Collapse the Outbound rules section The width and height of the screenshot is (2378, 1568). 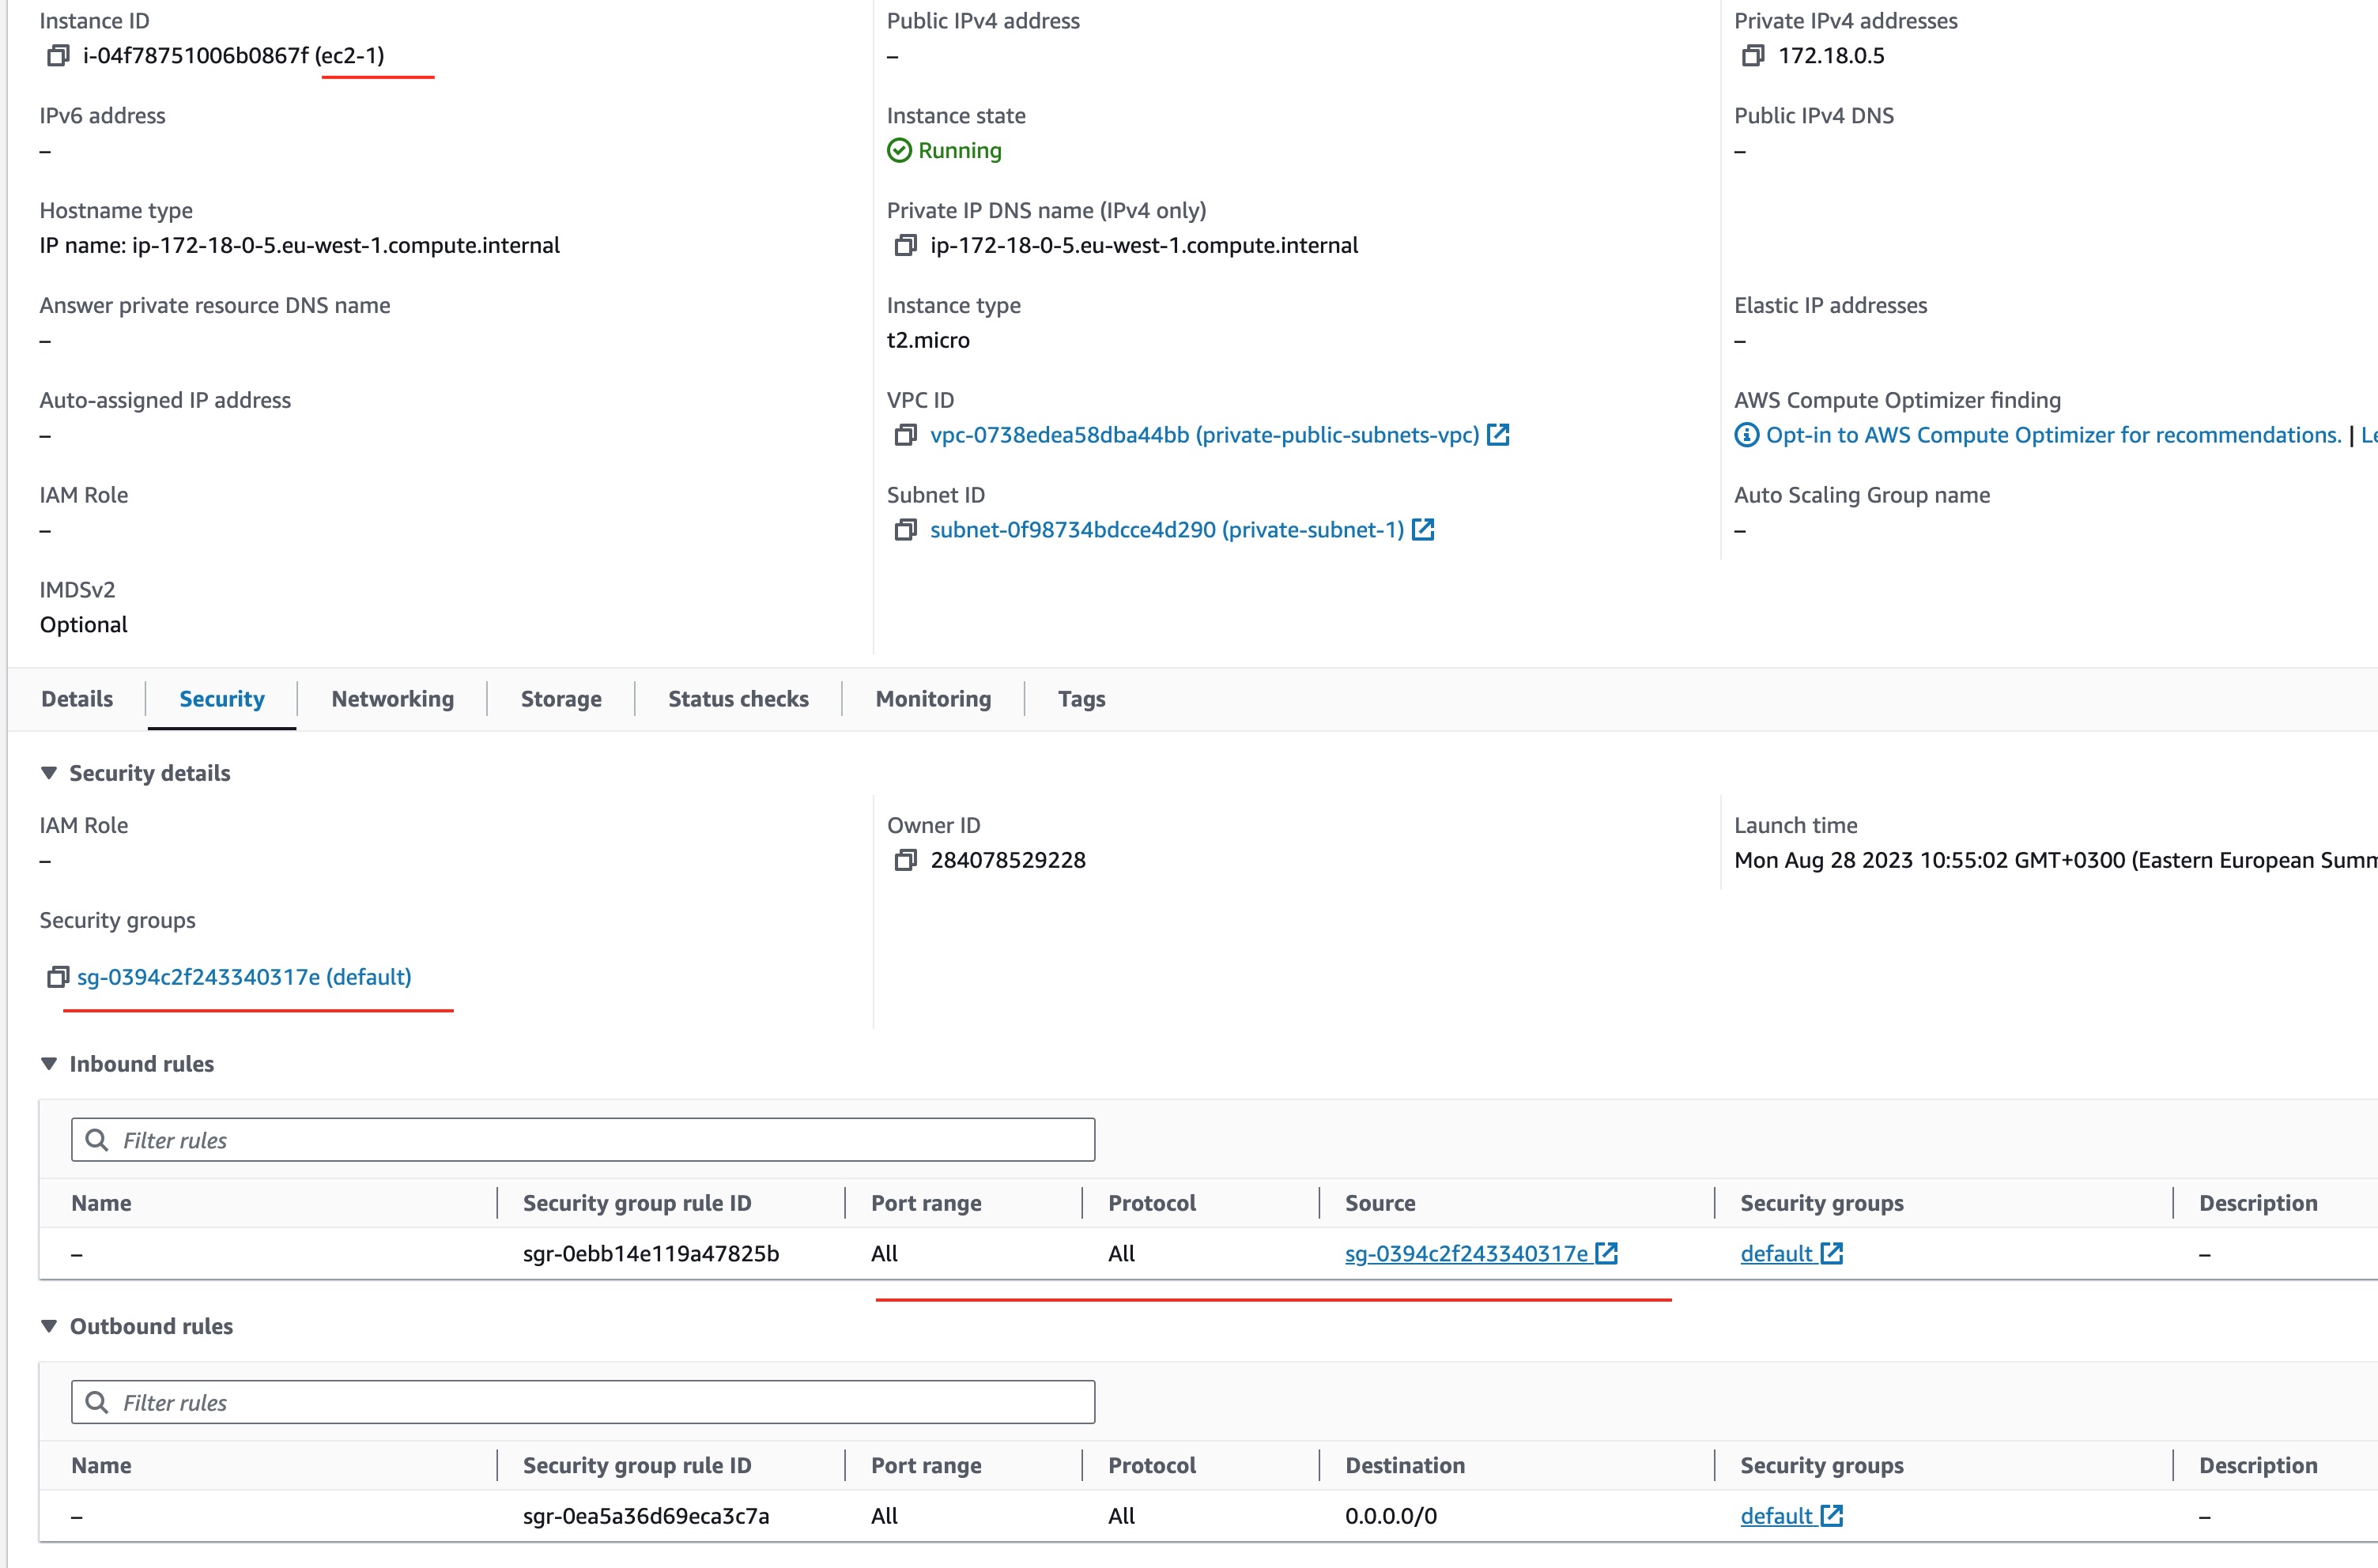point(48,1326)
